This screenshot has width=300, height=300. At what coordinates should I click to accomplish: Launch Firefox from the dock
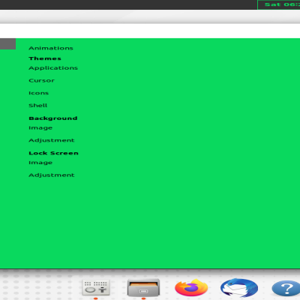pyautogui.click(x=191, y=288)
